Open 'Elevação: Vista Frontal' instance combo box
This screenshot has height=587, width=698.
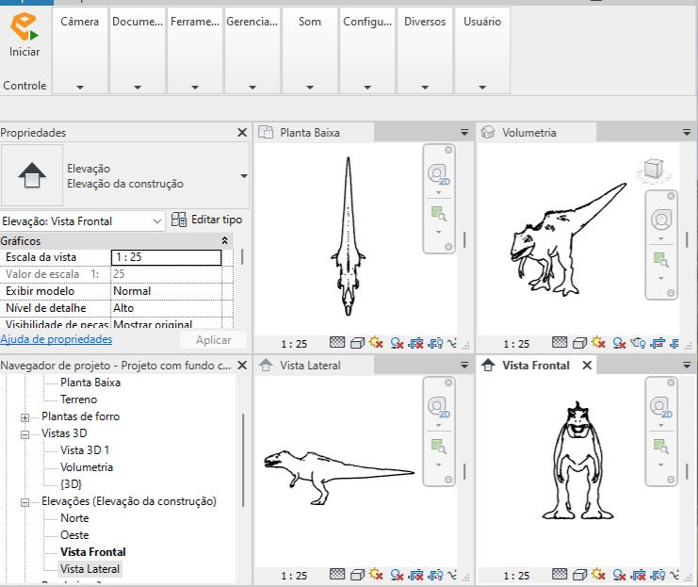coord(82,220)
